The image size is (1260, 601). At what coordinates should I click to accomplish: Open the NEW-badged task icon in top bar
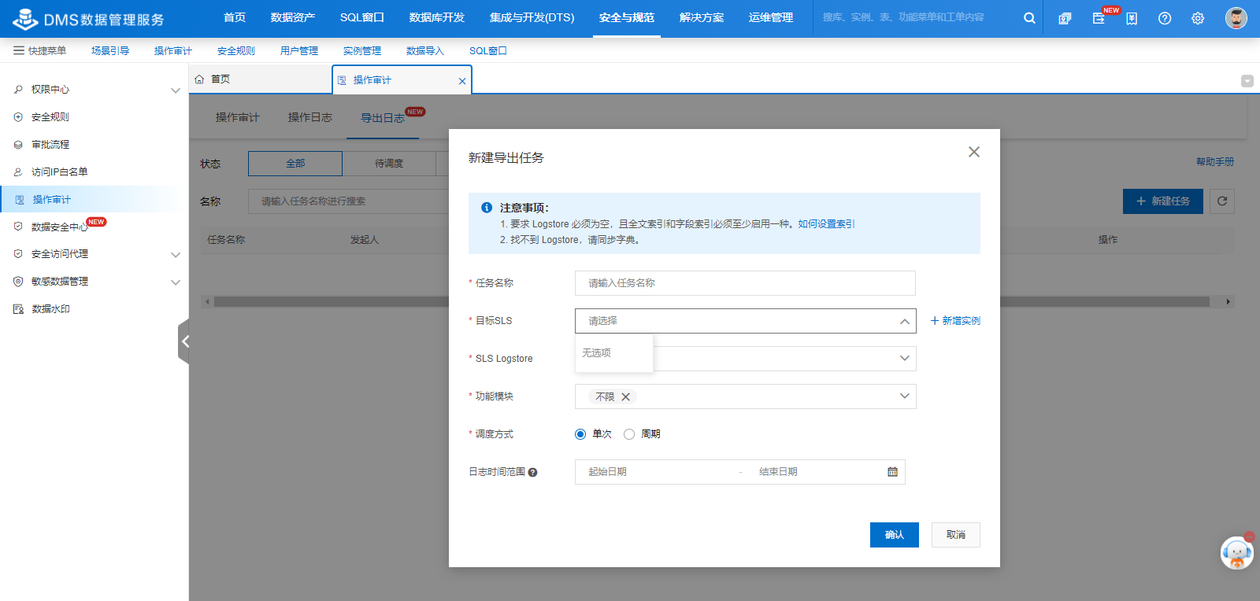coord(1099,18)
